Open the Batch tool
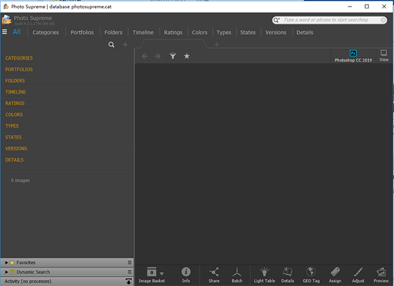Image resolution: width=394 pixels, height=286 pixels. (x=237, y=274)
